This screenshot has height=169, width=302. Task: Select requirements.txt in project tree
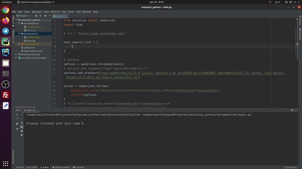32,51
